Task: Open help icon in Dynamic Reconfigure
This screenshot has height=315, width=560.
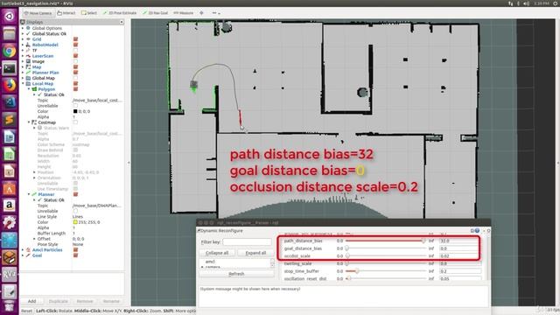Action: click(x=477, y=231)
